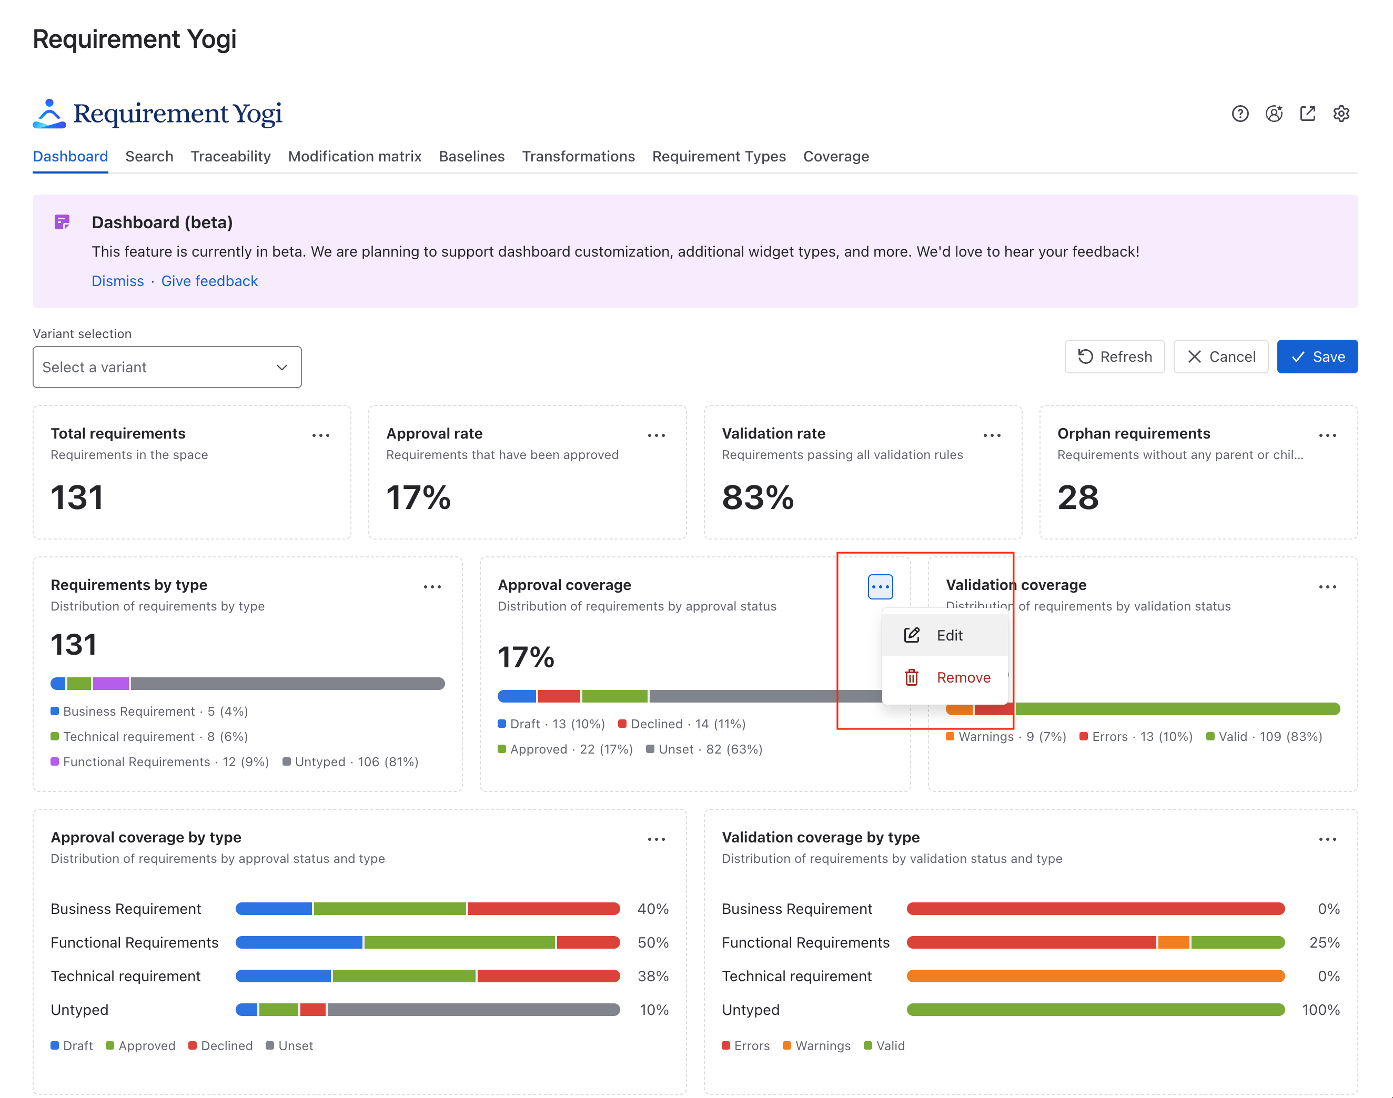The height and width of the screenshot is (1098, 1393).
Task: Switch to the Search tab
Action: pyautogui.click(x=149, y=156)
